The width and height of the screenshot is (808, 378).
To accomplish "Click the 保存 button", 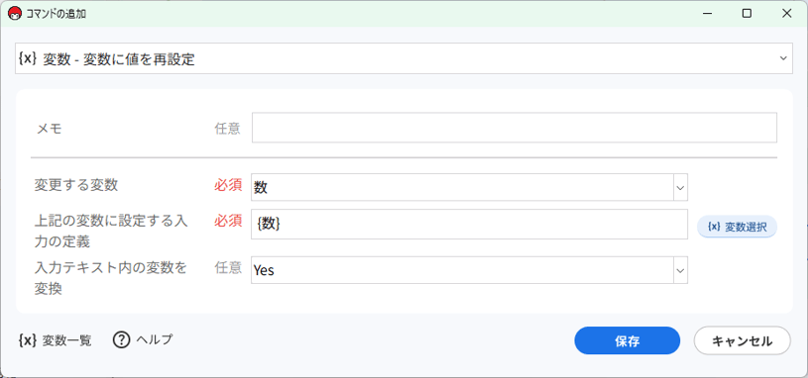I will (x=628, y=340).
